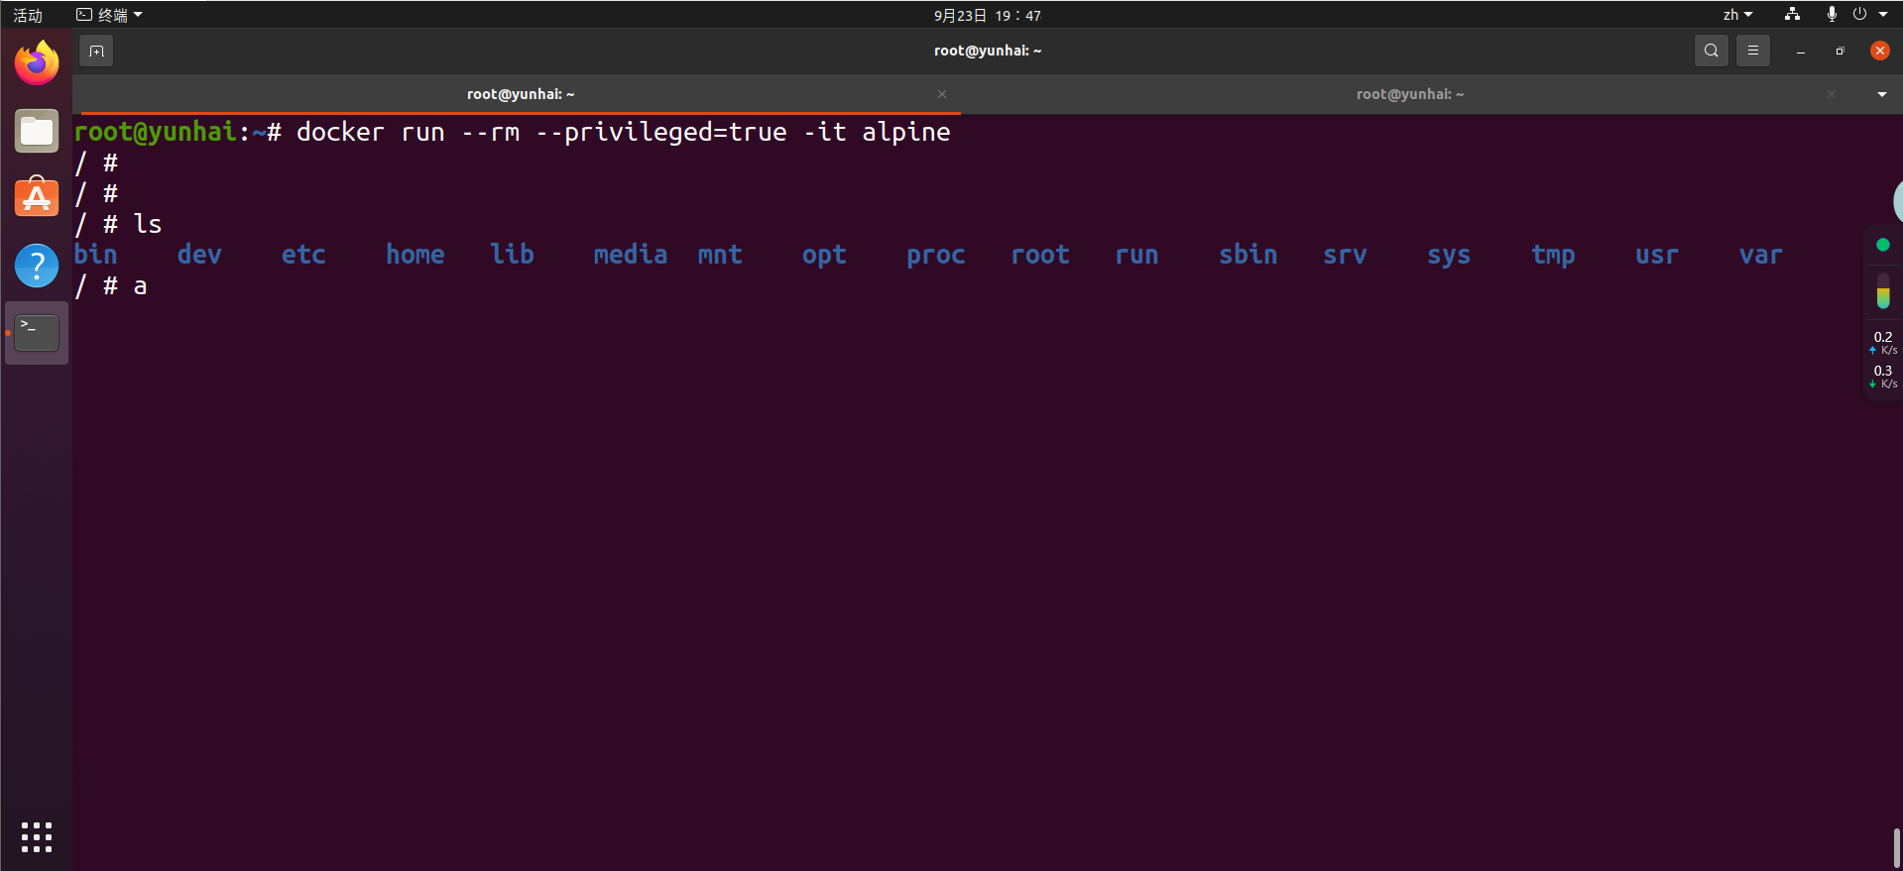1903x871 pixels.
Task: Launch Firefox from the dock
Action: [x=37, y=63]
